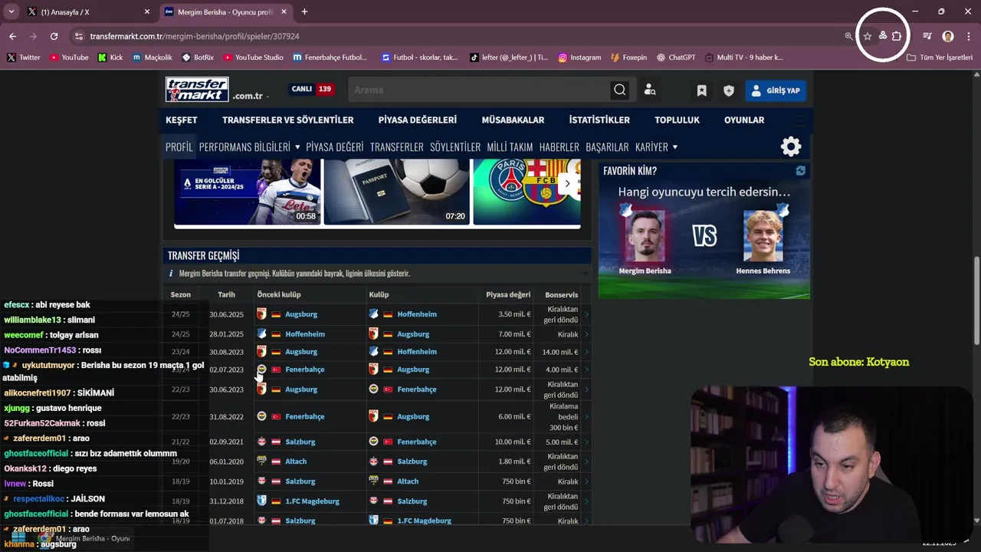Open Tüm Yer İşaretleri folder
The height and width of the screenshot is (552, 981).
click(x=940, y=58)
